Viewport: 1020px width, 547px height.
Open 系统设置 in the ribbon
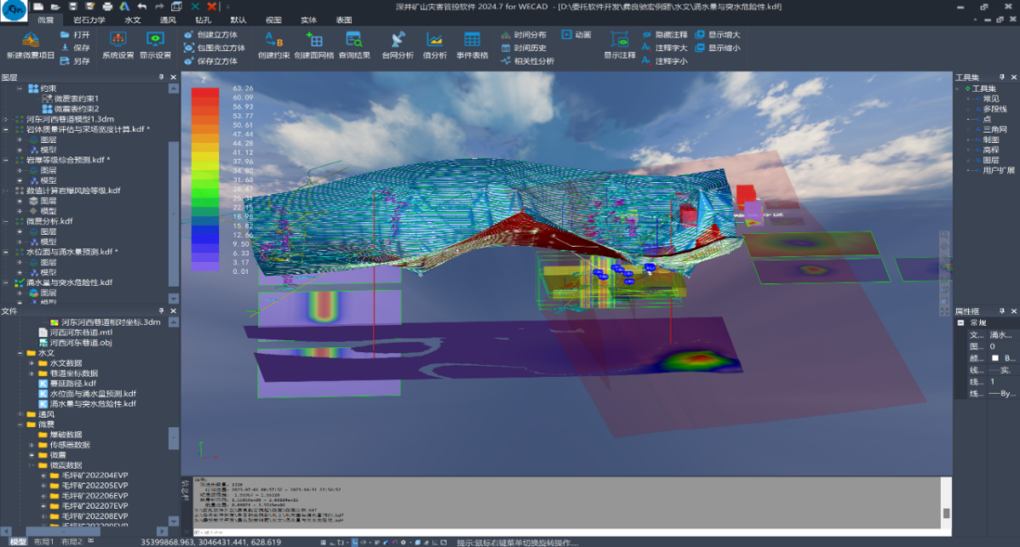(x=117, y=40)
